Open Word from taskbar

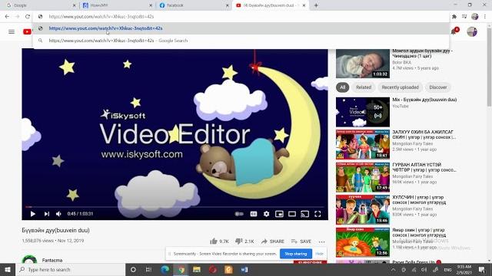244,269
